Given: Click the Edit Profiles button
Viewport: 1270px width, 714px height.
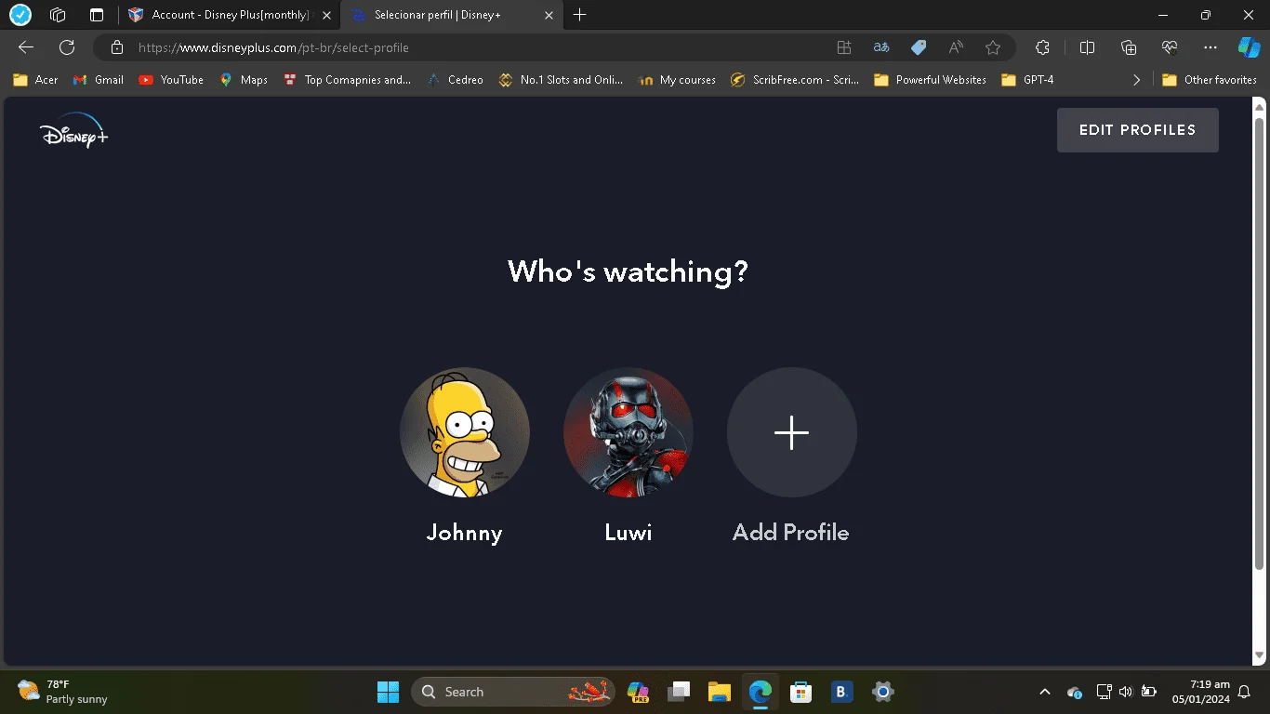Looking at the screenshot, I should 1137,130.
